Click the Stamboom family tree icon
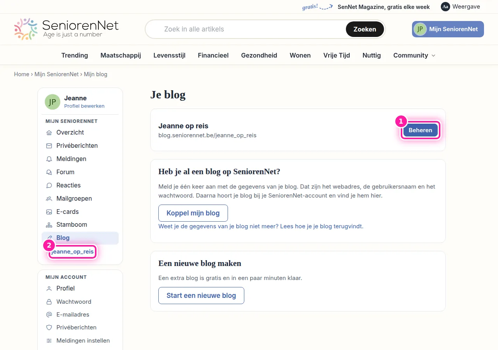Viewport: 498px width, 350px height. pyautogui.click(x=49, y=225)
